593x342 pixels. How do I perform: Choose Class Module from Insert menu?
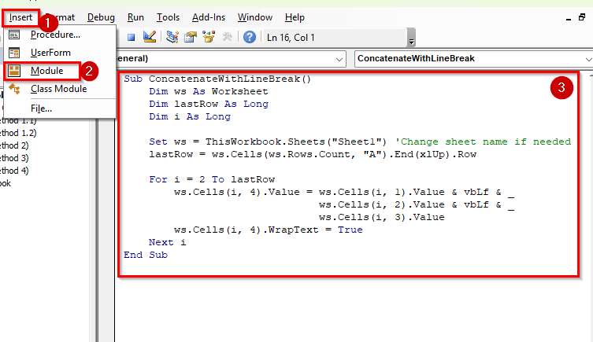click(58, 89)
